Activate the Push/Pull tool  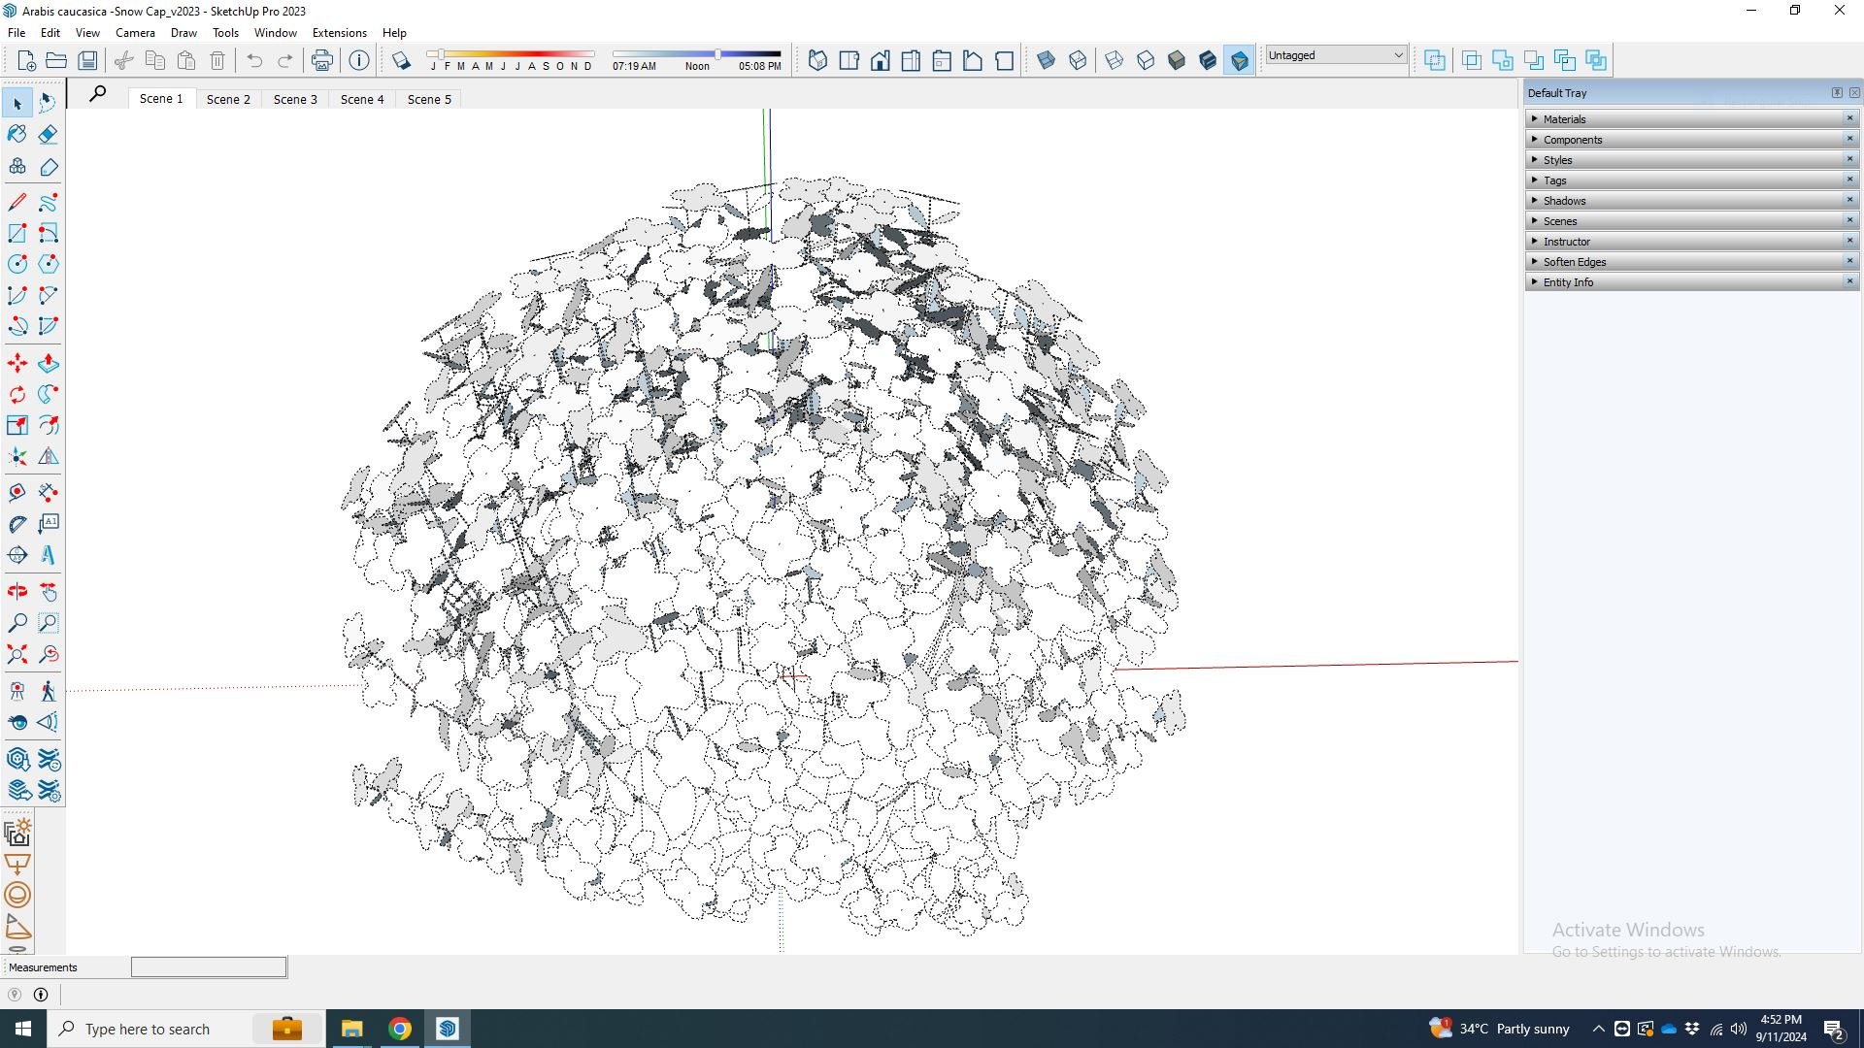(x=49, y=363)
